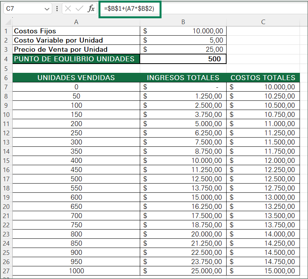Image resolution: width=308 pixels, height=279 pixels.
Task: Select cell B1 showing 10.000,00
Action: [183, 31]
